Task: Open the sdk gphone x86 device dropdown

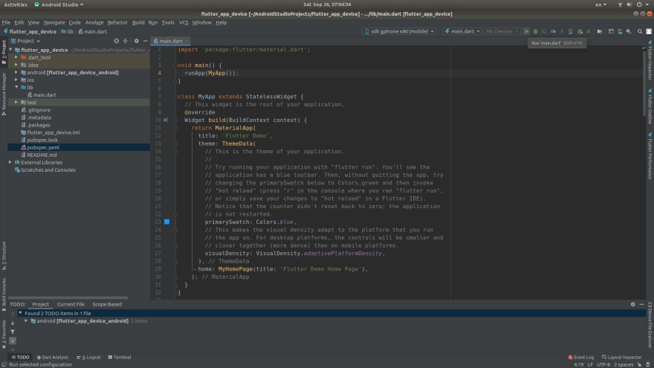Action: click(400, 32)
